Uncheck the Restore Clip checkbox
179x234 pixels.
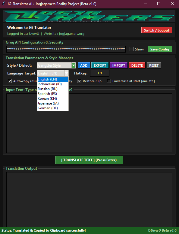point(79,81)
